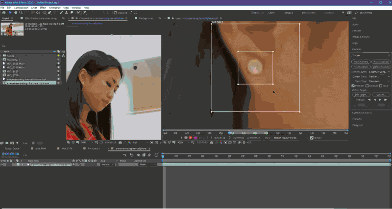Switch to the Effect Controls tab
Image resolution: width=392 pixels, height=209 pixels.
tap(41, 18)
